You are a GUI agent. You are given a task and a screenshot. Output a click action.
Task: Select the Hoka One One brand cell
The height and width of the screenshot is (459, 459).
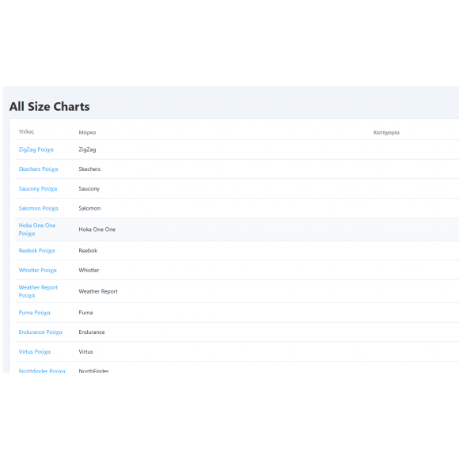click(x=97, y=229)
